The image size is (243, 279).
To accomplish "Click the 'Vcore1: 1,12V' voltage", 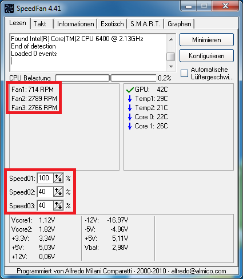I will click(x=33, y=220).
